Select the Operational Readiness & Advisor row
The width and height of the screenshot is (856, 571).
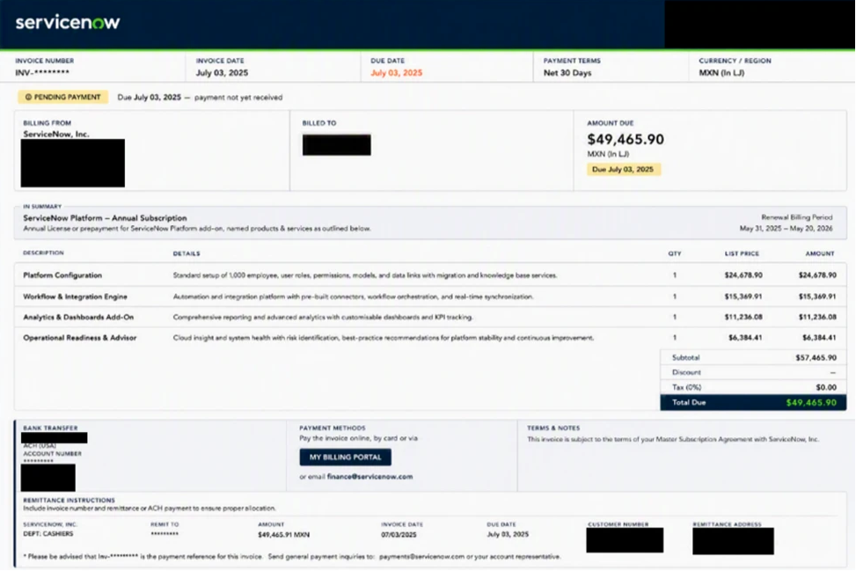tap(430, 338)
